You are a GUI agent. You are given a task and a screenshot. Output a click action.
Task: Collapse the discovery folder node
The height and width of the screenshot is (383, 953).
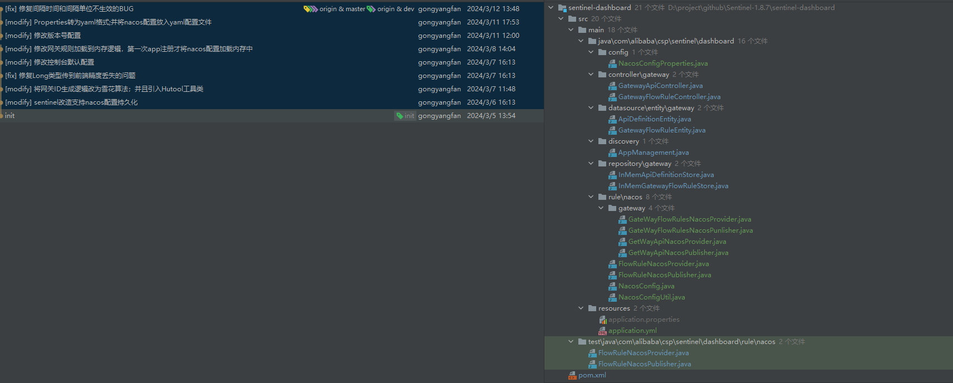coord(591,141)
